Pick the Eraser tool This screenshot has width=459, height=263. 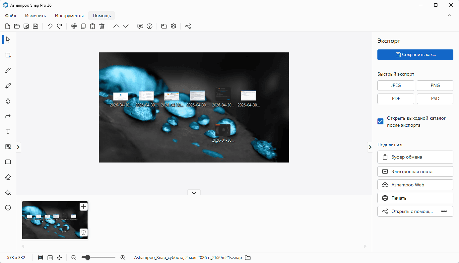(x=8, y=177)
